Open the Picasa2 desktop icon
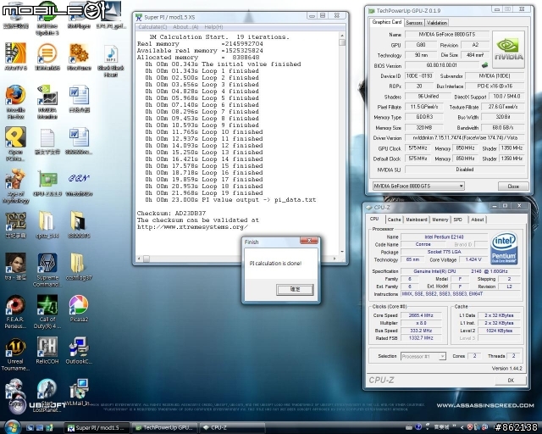This screenshot has height=434, width=542. pyautogui.click(x=79, y=309)
